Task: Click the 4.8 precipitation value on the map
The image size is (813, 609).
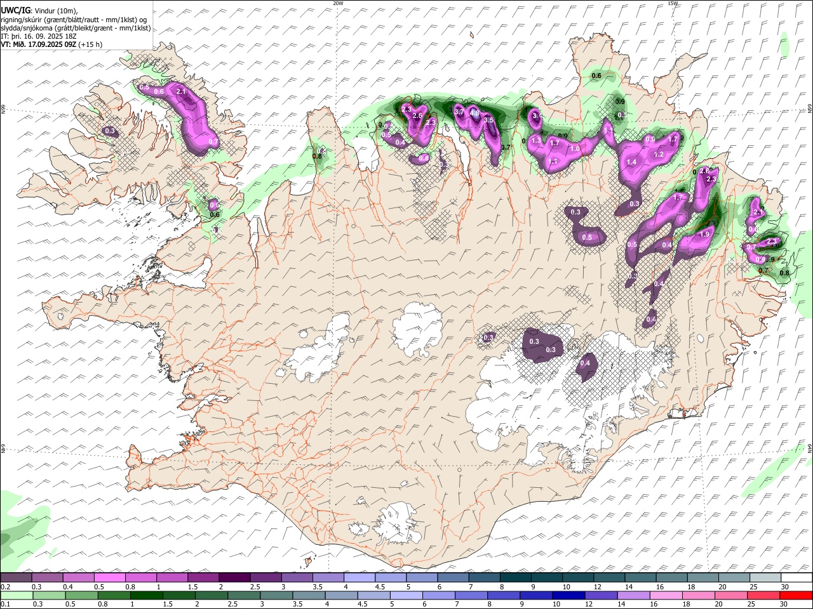Action: 474,114
